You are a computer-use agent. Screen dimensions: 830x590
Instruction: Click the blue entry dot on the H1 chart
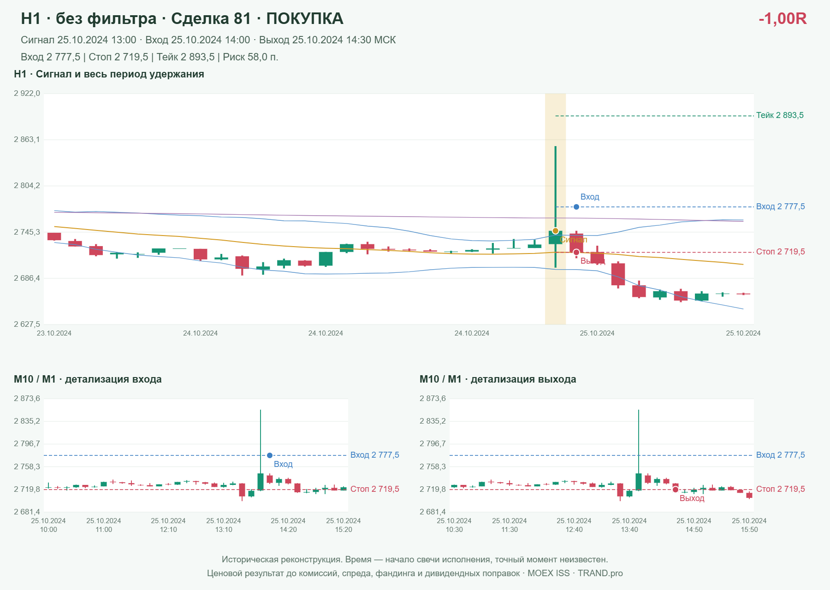click(576, 207)
